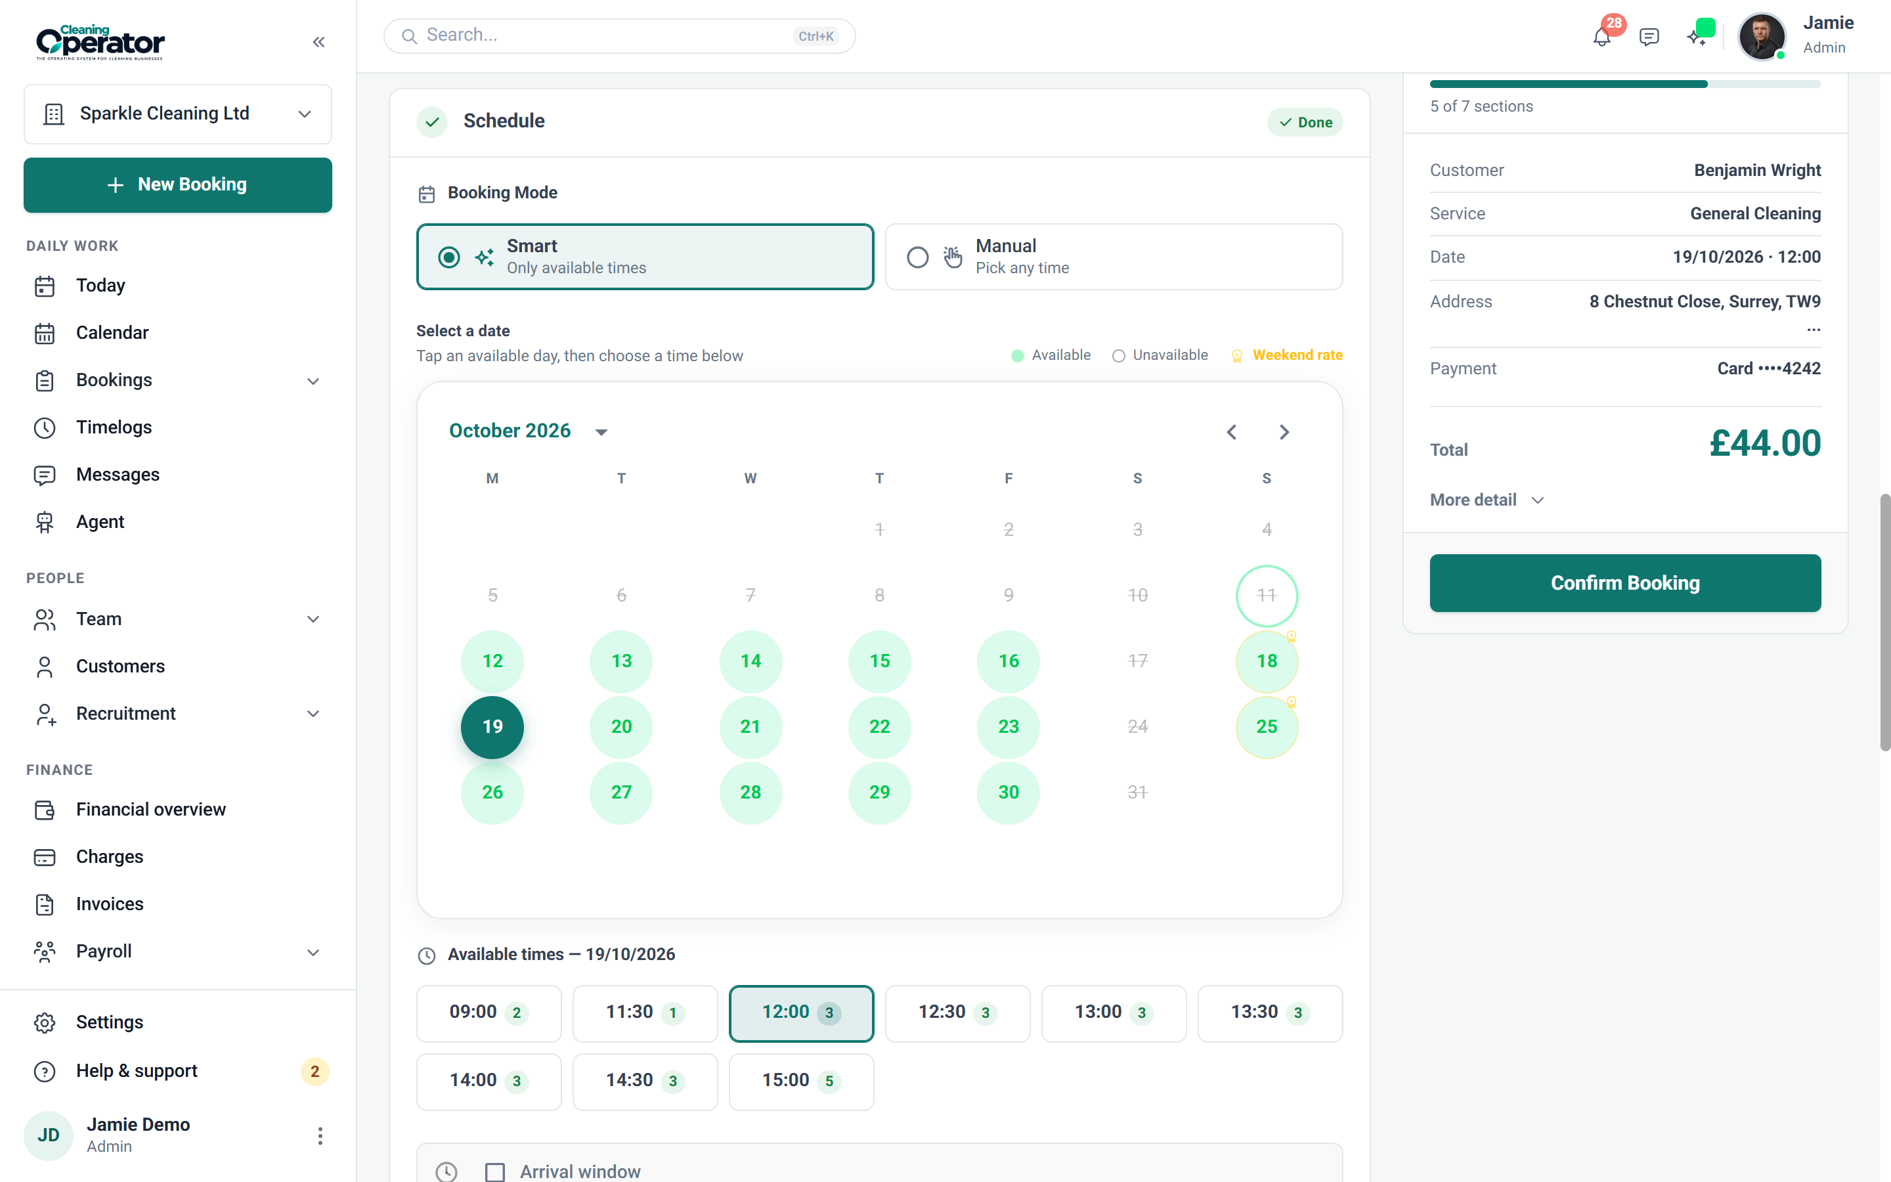
Task: Open the chat messages icon in header
Action: (x=1649, y=37)
